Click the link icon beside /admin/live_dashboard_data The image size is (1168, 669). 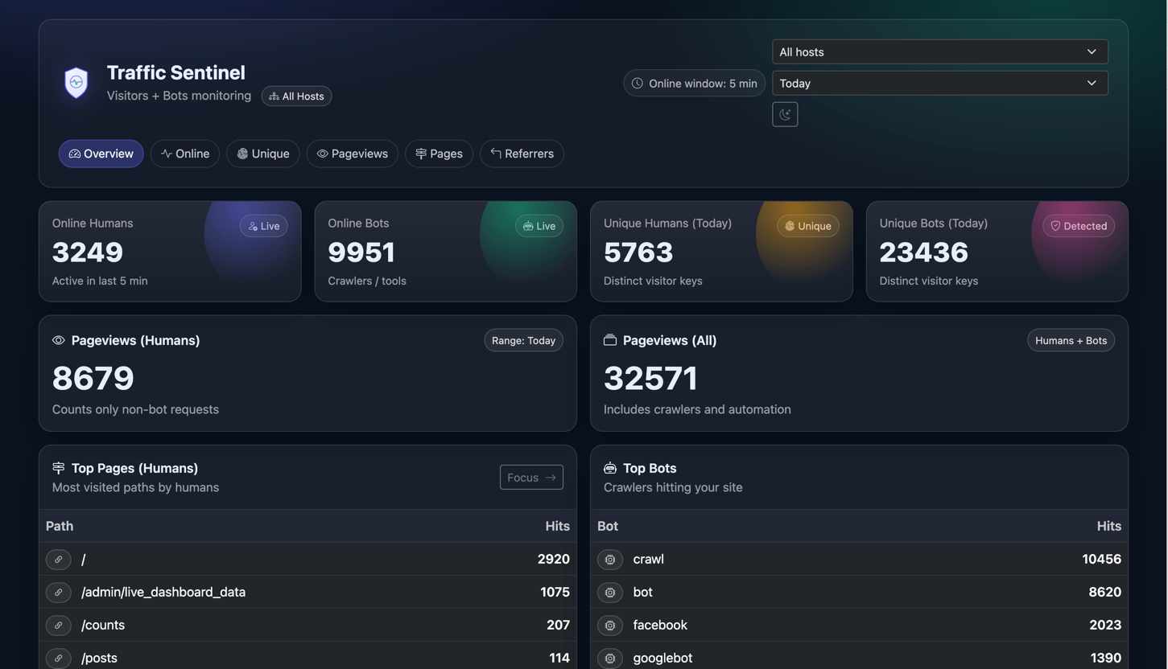point(58,592)
